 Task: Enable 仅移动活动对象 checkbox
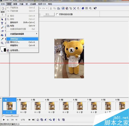click(57, 14)
